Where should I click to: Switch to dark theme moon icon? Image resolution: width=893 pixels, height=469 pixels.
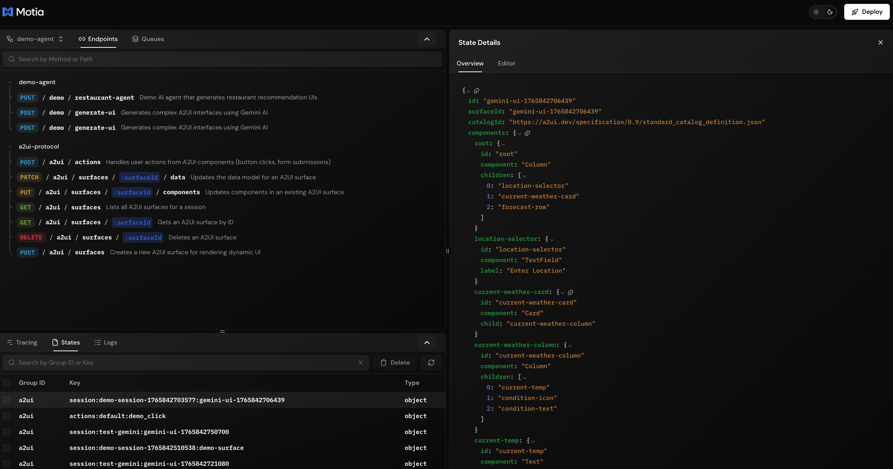(x=830, y=12)
